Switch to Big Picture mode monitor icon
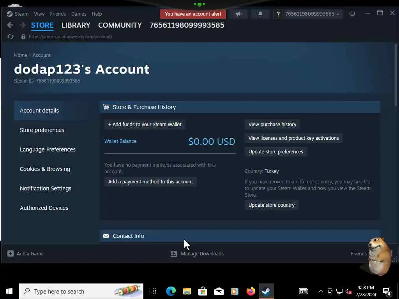 [x=352, y=14]
